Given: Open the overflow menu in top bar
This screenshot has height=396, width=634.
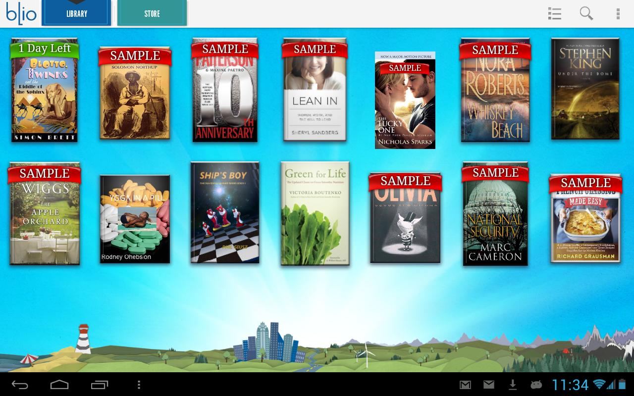Looking at the screenshot, I should point(618,14).
